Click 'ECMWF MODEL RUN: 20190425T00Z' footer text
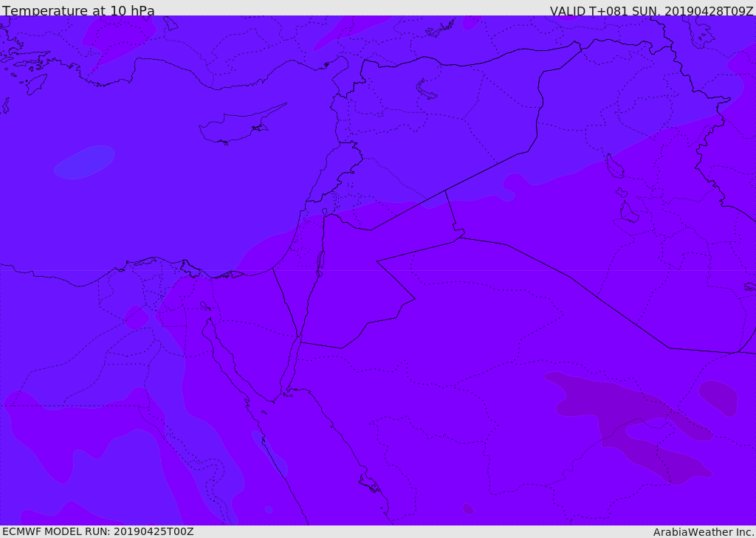Screen dimensions: 756x538 [98, 531]
